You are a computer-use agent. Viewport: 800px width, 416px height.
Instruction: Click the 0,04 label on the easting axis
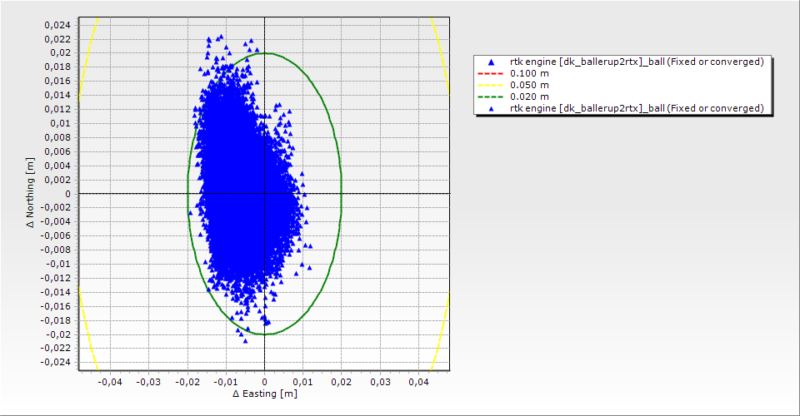click(418, 382)
